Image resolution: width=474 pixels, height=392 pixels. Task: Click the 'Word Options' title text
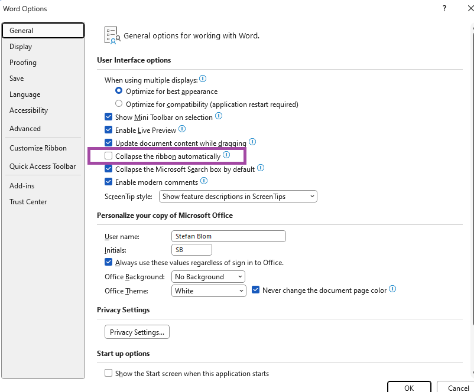[x=25, y=9]
